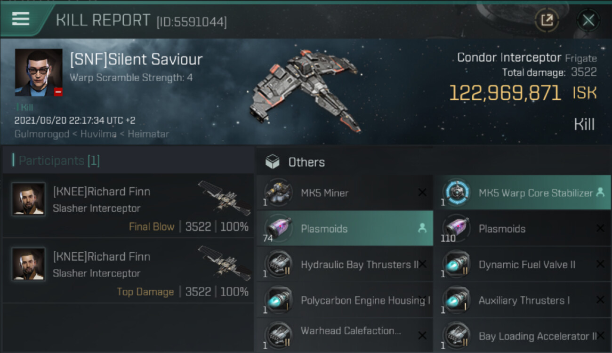Click Hydraulic Bay Thrusters II icon
This screenshot has width=612, height=353.
[279, 265]
